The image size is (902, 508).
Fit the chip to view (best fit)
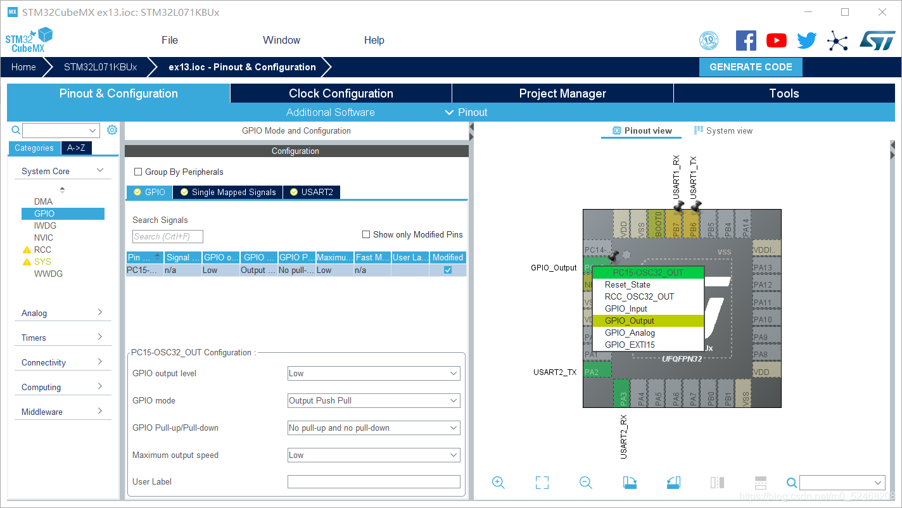coord(542,483)
